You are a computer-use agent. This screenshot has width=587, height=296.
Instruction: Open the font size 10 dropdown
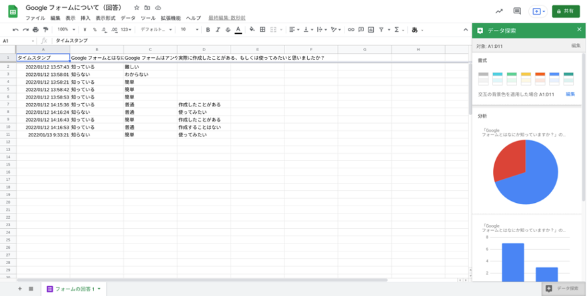pyautogui.click(x=189, y=29)
